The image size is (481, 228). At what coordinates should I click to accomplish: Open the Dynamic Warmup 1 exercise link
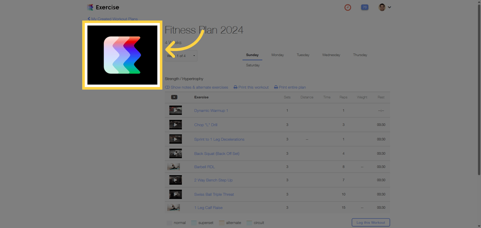point(211,110)
